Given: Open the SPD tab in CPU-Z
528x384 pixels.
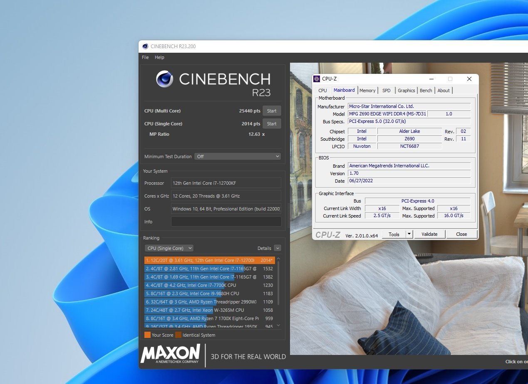Looking at the screenshot, I should click(x=387, y=90).
